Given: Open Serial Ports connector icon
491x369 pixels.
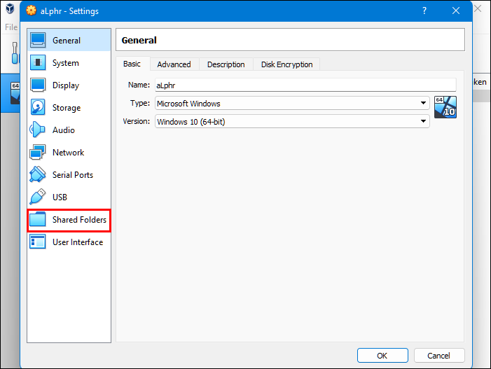Looking at the screenshot, I should point(38,175).
